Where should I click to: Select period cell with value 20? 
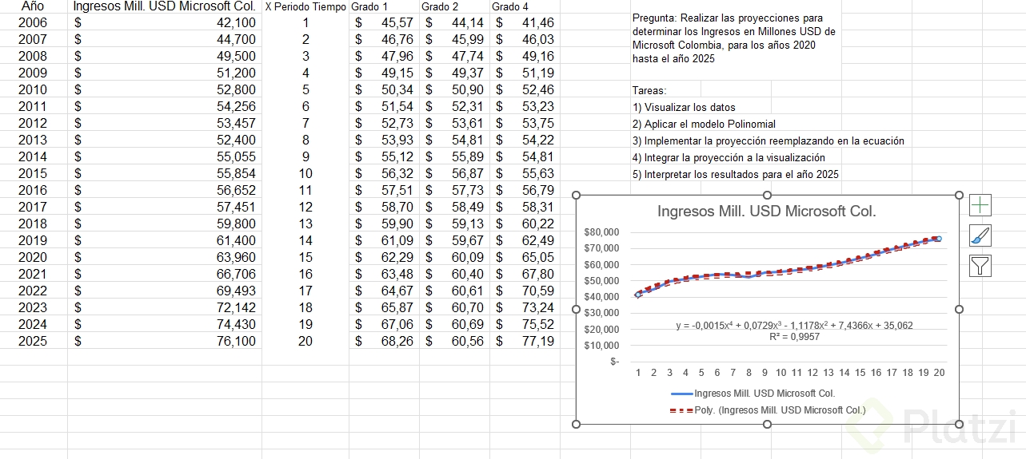pos(305,341)
